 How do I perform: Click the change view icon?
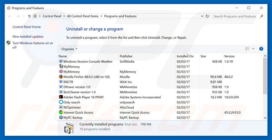(248, 49)
